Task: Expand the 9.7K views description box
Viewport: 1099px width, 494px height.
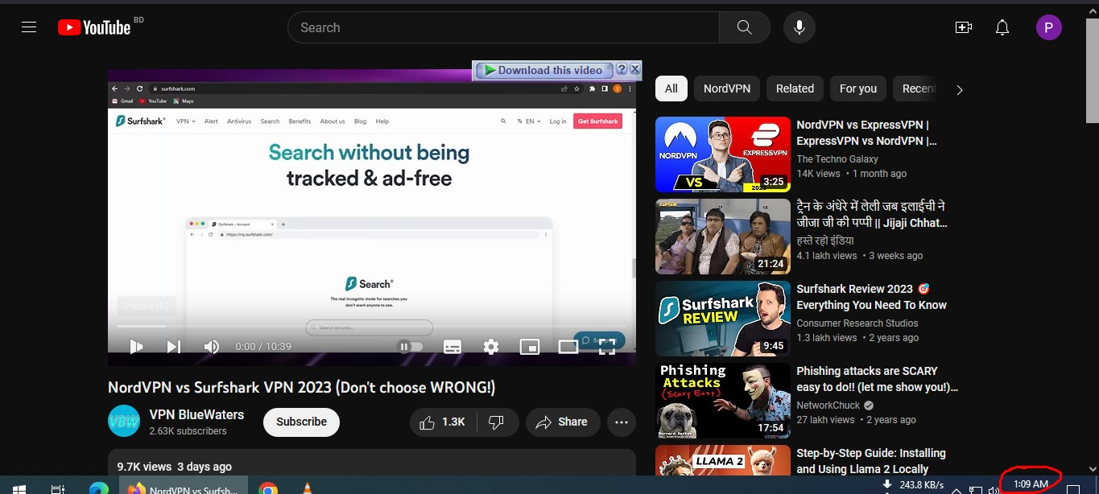Action: tap(371, 463)
